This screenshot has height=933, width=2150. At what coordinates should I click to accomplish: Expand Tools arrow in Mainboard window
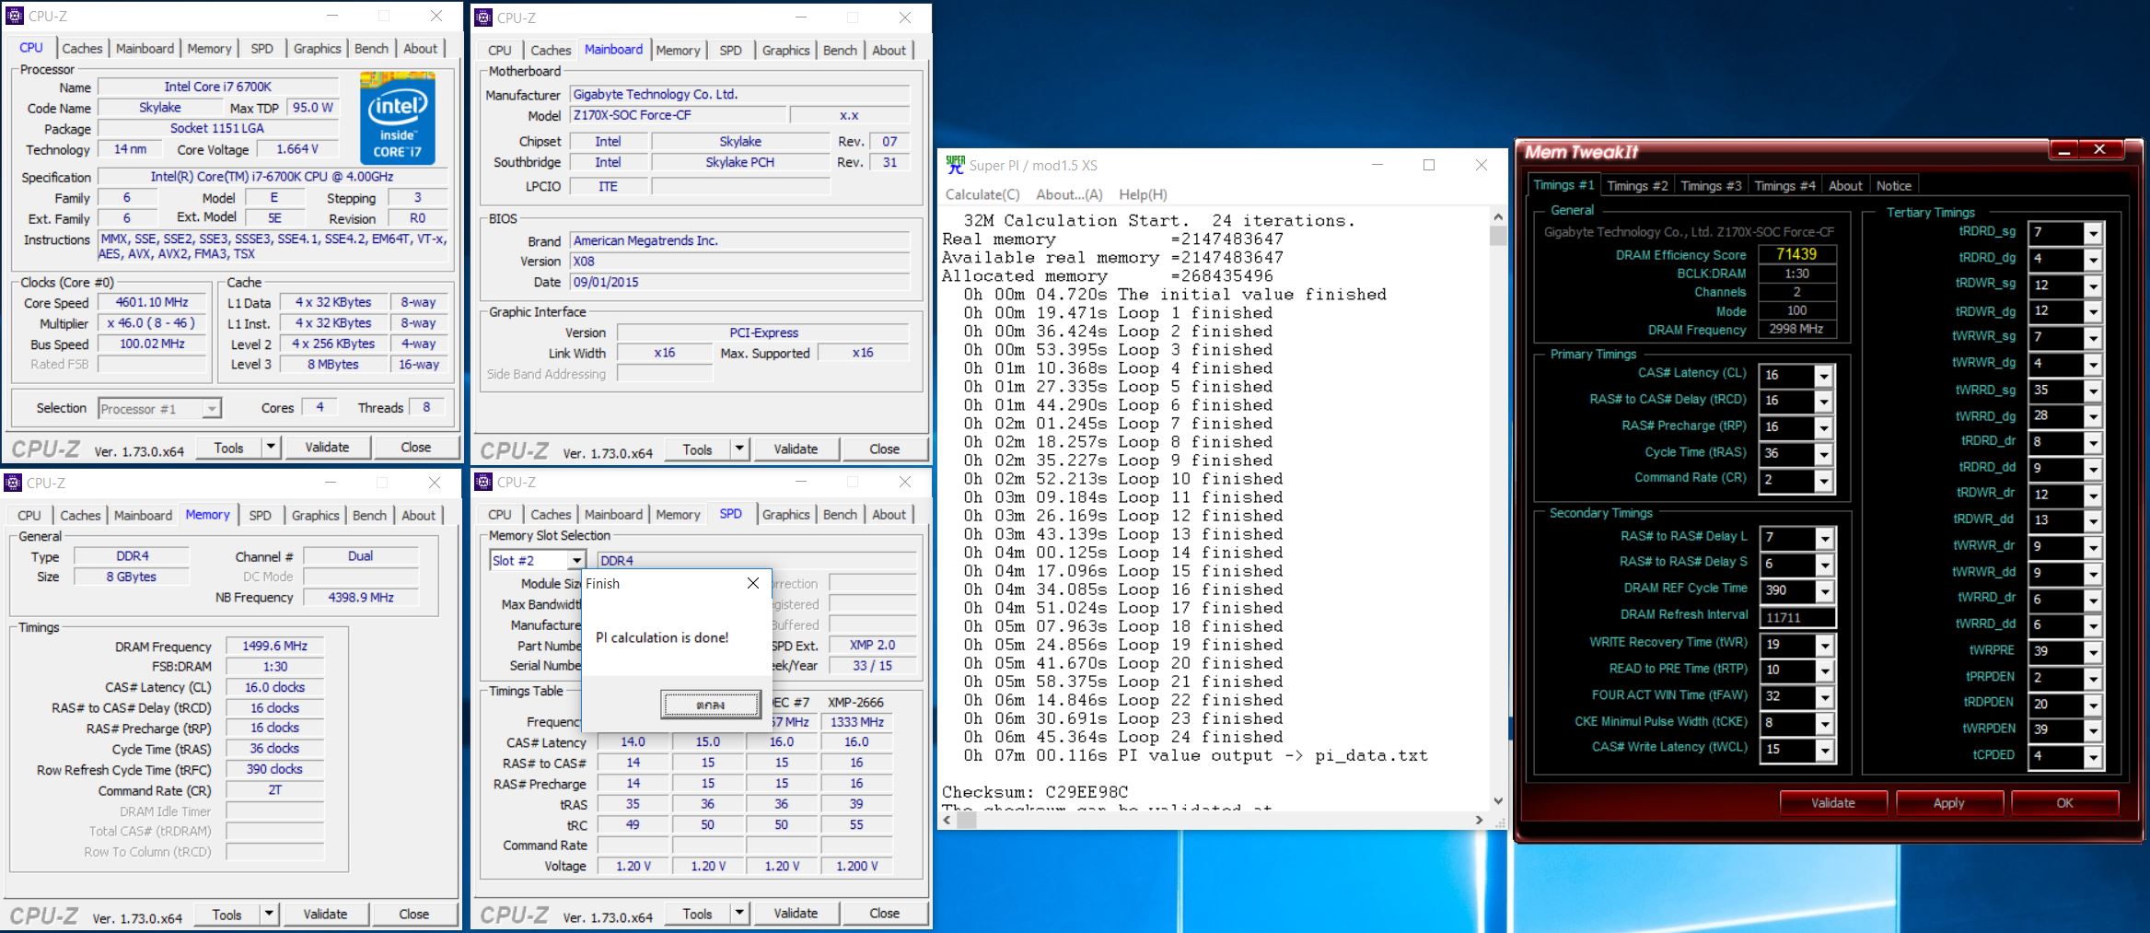click(x=739, y=449)
